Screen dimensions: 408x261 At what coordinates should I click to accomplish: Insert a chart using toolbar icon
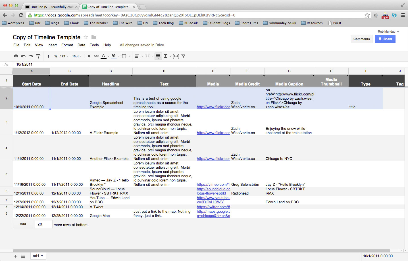(176, 56)
